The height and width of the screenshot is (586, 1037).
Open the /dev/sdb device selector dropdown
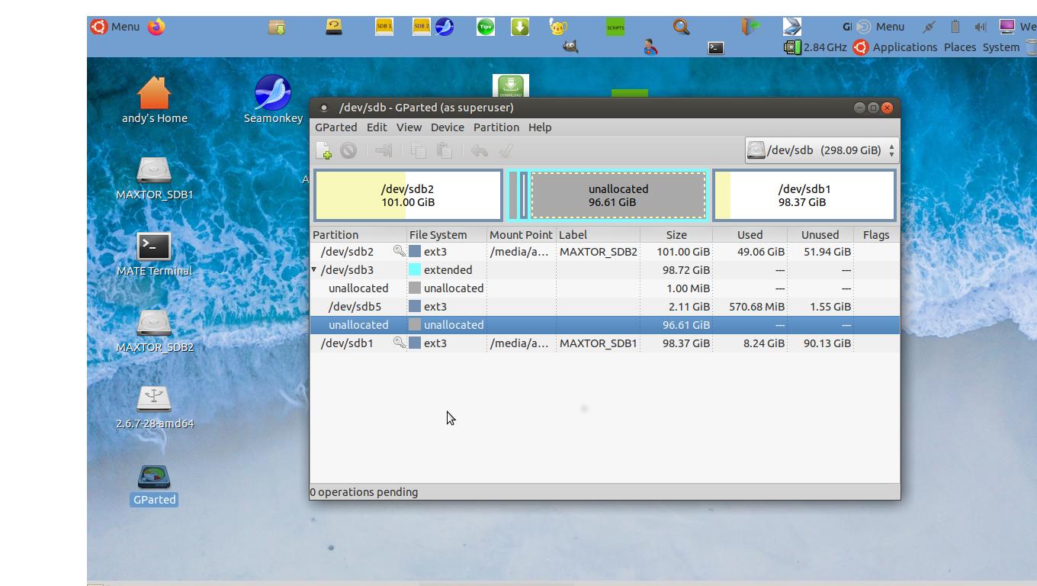click(821, 150)
